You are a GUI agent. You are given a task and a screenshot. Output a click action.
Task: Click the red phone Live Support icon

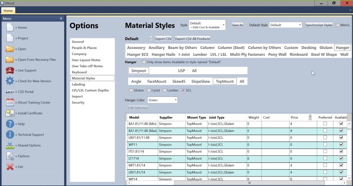click(10, 70)
